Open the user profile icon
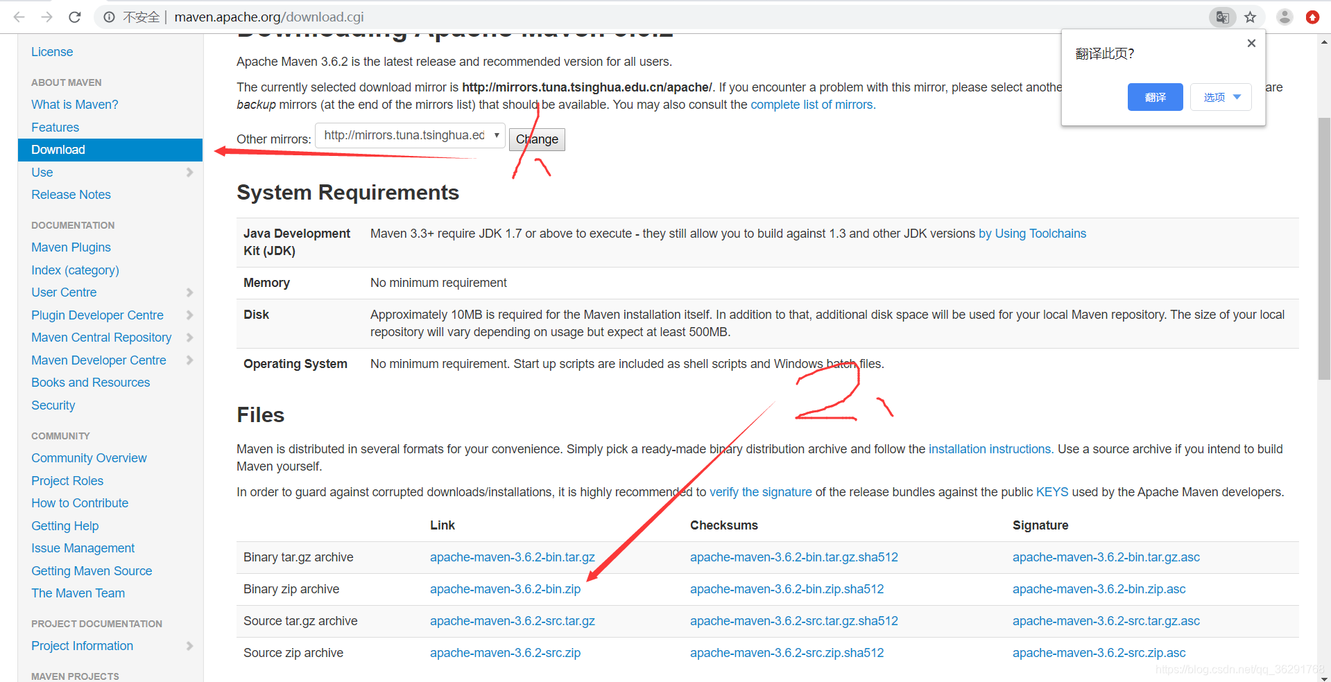1331x682 pixels. pos(1285,17)
